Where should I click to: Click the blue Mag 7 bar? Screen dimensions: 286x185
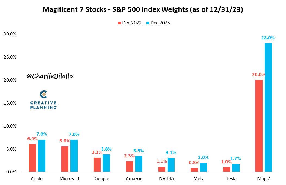[268, 107]
